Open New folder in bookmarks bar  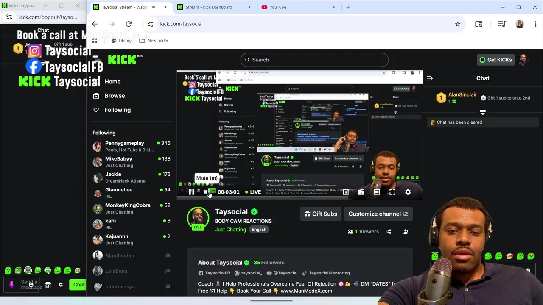click(x=153, y=41)
